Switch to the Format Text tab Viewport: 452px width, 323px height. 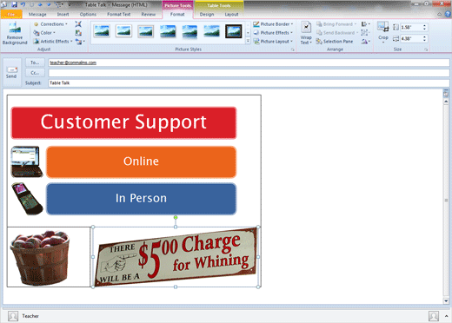click(x=119, y=14)
